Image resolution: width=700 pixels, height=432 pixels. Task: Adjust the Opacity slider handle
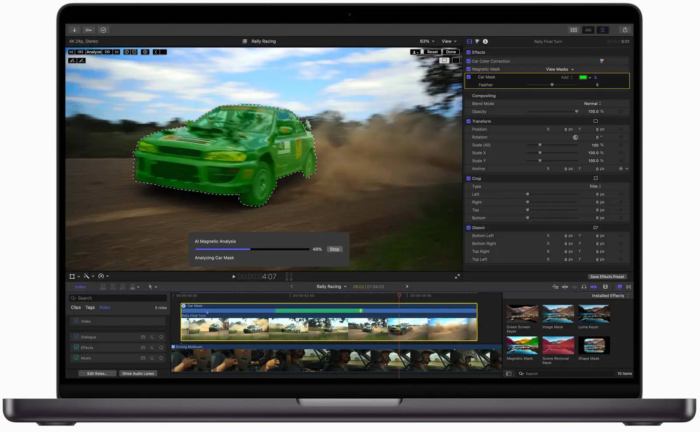[x=577, y=111]
